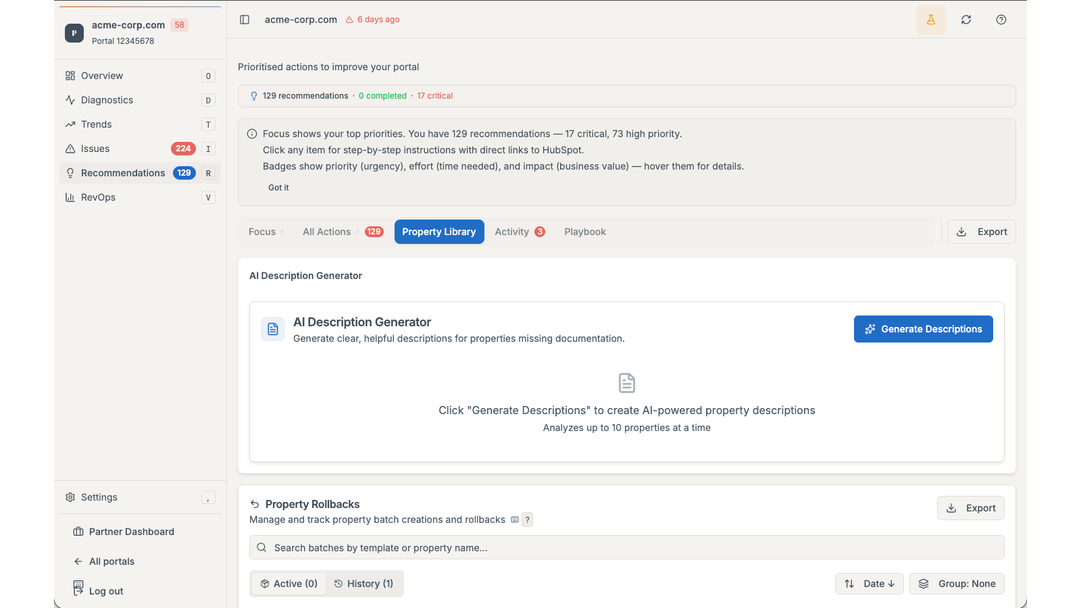Click the magnifier icon in batch search
Screen dimensions: 1081x608
(261, 548)
